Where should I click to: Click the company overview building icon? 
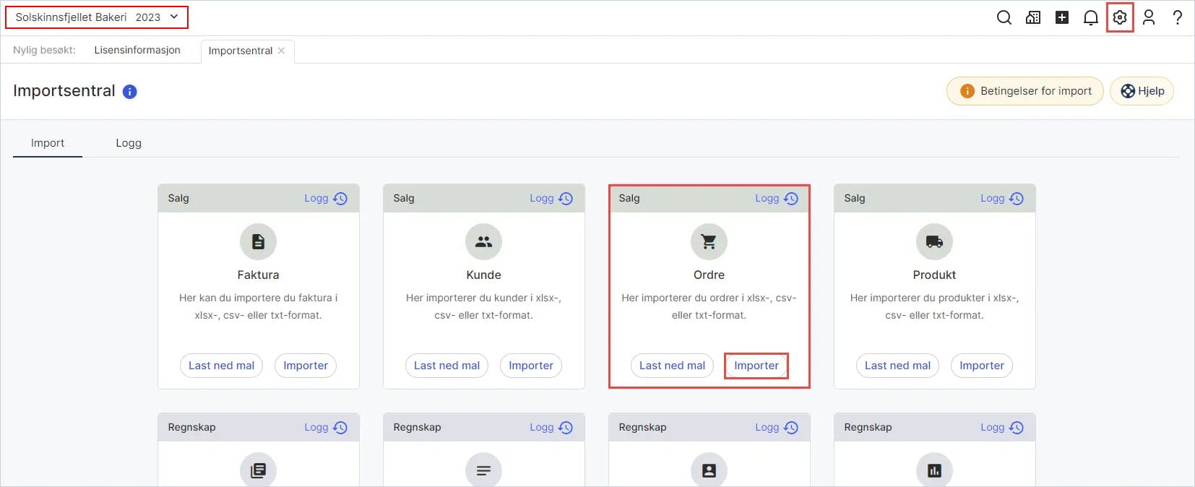(1033, 17)
